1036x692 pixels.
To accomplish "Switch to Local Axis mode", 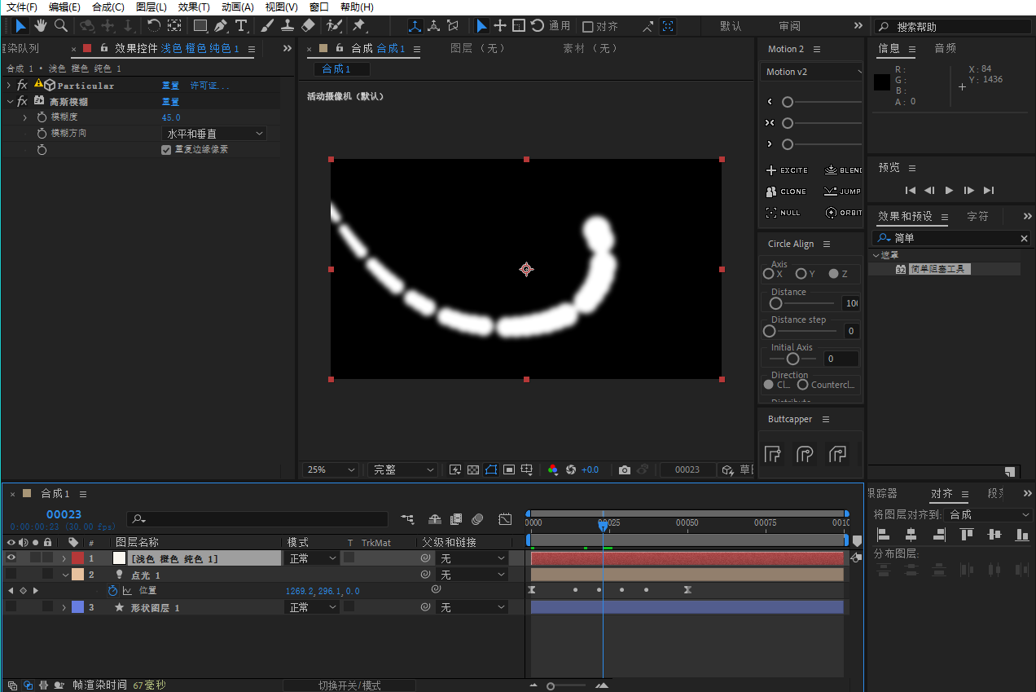I will coord(415,26).
